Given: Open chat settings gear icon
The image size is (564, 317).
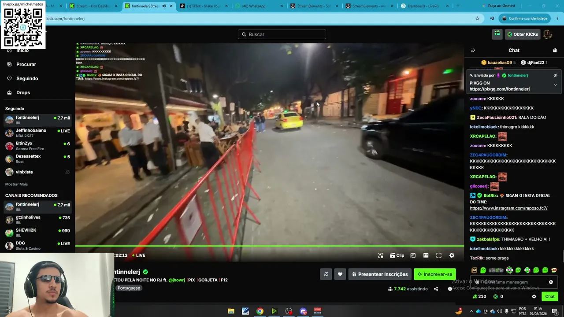Looking at the screenshot, I should 534,297.
